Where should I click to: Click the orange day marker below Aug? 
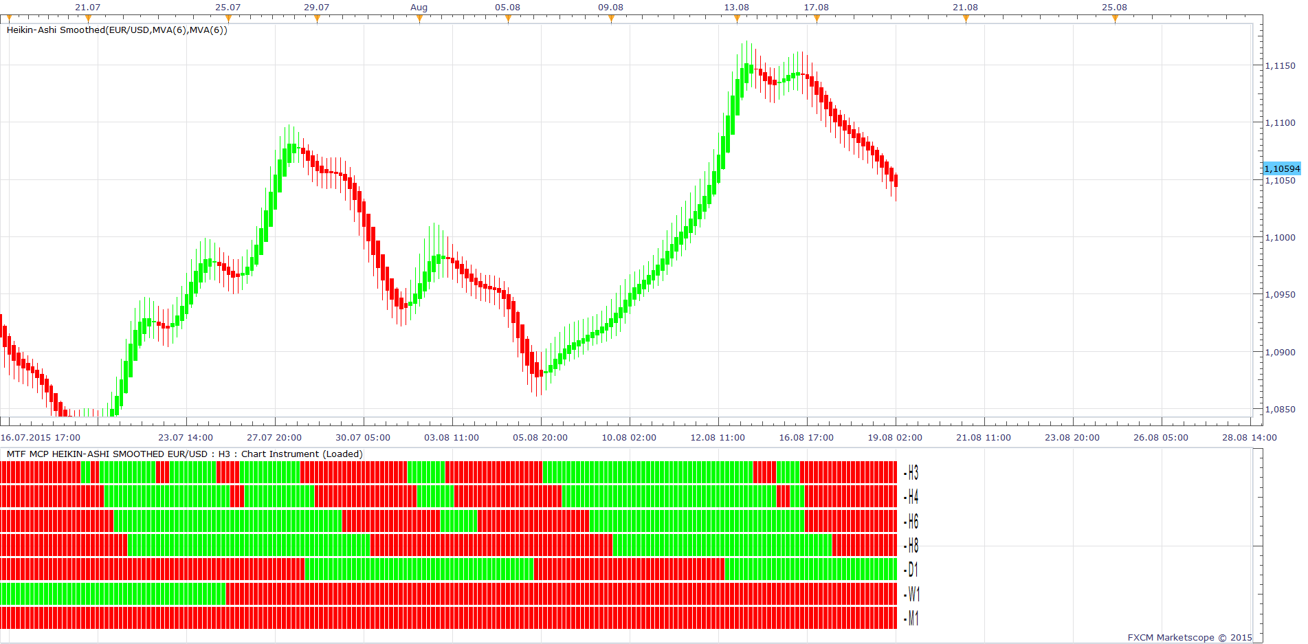point(419,19)
